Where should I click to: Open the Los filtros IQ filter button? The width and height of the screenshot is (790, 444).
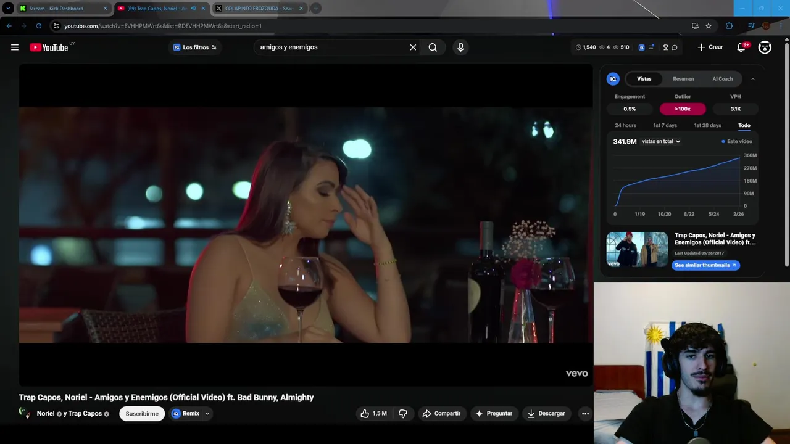[x=195, y=47]
